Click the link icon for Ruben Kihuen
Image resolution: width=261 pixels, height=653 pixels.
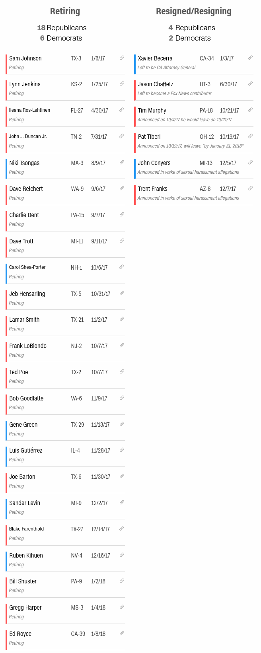point(122,555)
